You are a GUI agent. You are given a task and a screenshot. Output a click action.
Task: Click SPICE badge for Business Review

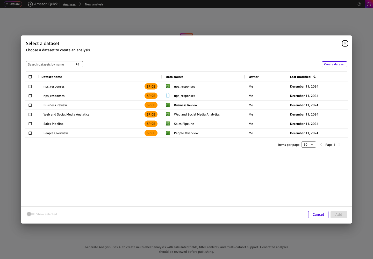coord(151,105)
